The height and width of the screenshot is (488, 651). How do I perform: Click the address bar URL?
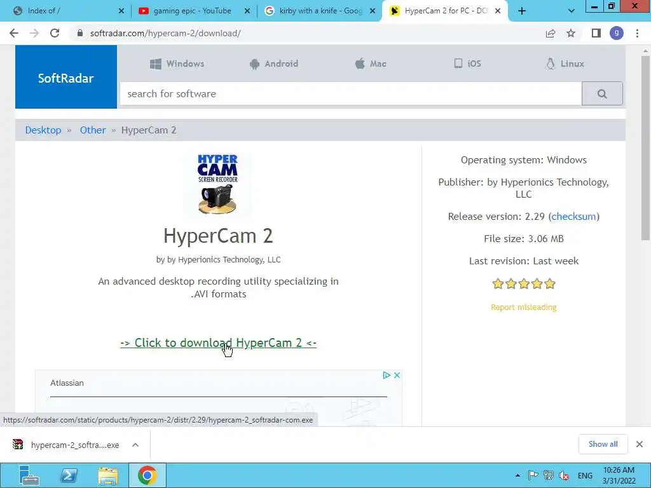click(x=165, y=33)
